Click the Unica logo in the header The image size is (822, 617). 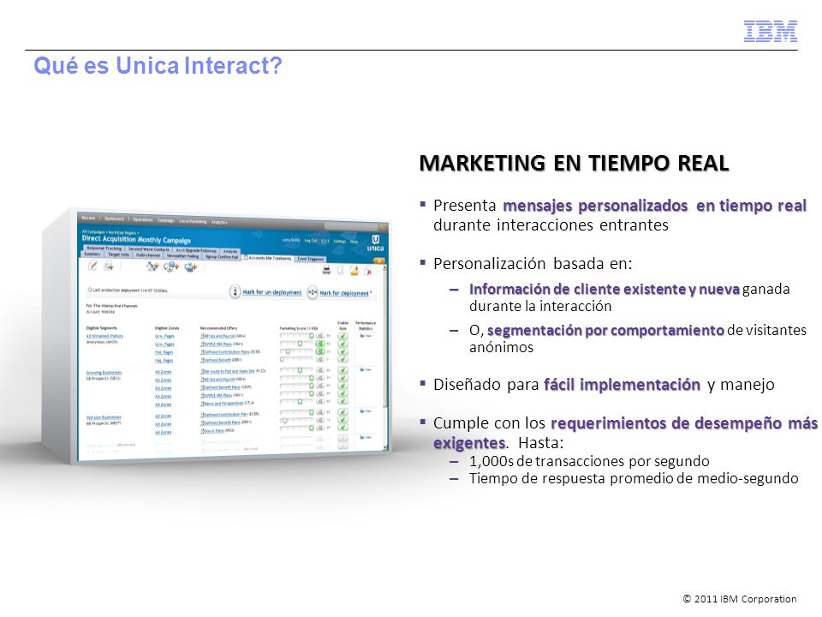coord(375,243)
